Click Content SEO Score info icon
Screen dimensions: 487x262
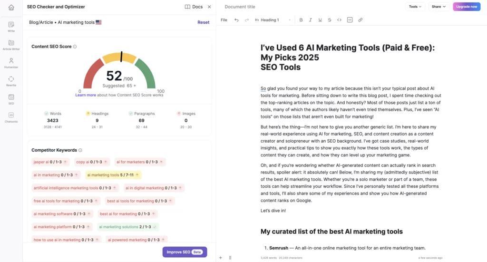(x=75, y=47)
